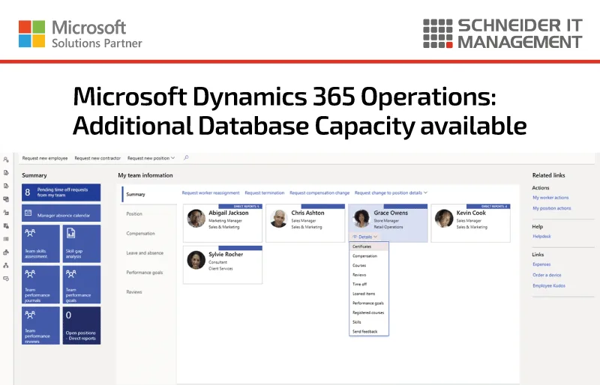Collapse the Details dropdown under Grace Owens
Screen dimensions: 600x385
[365, 237]
